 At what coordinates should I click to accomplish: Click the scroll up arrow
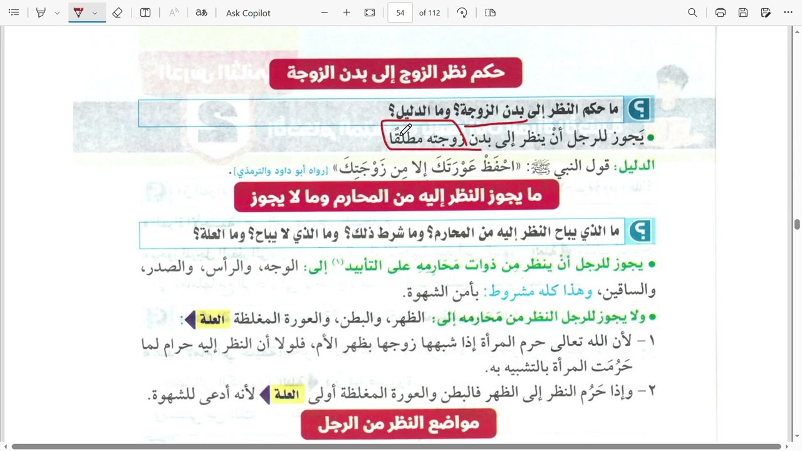[797, 30]
